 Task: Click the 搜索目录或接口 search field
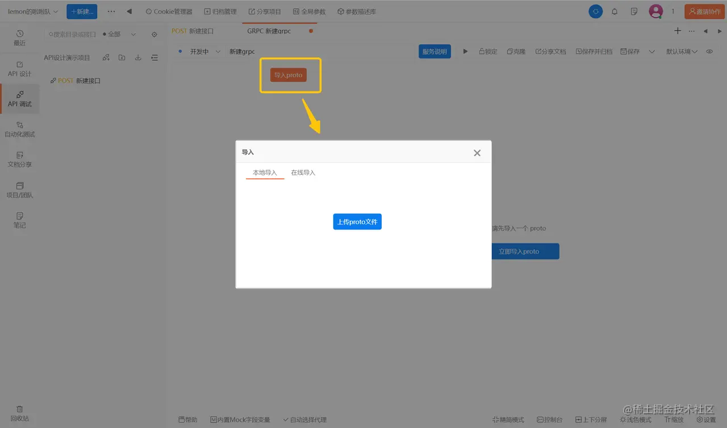click(x=73, y=34)
